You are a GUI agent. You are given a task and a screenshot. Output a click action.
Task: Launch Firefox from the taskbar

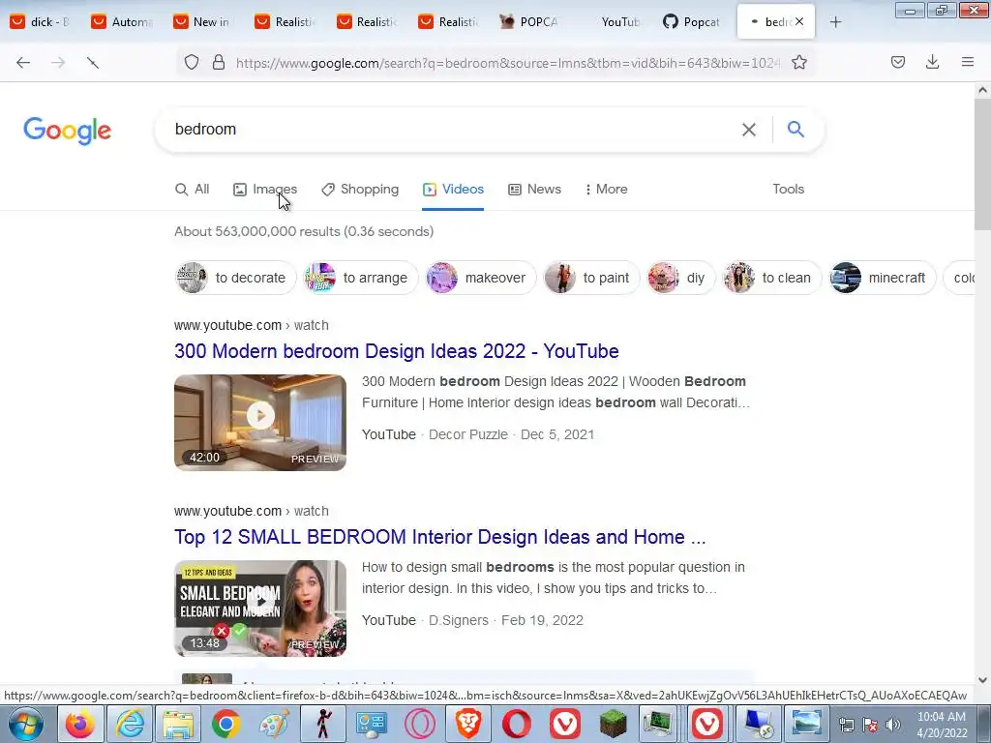click(x=80, y=724)
